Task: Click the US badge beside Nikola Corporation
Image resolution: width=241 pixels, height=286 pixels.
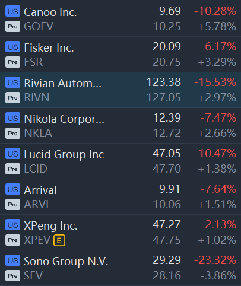Action: click(12, 119)
